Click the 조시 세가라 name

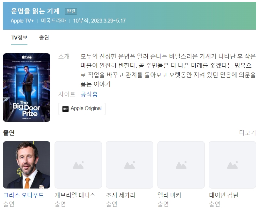pos(121,195)
